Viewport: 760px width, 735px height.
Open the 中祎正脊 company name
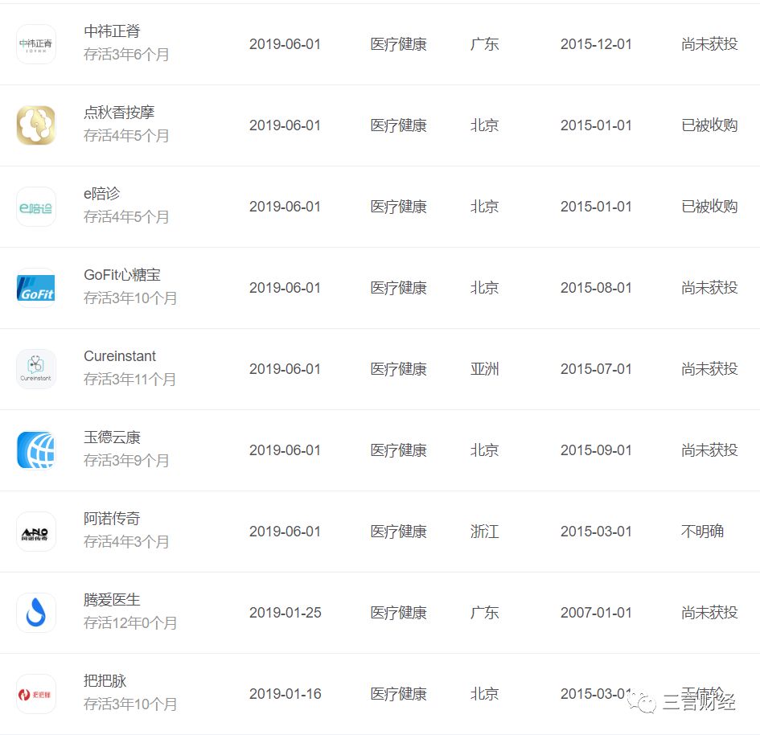pyautogui.click(x=112, y=31)
